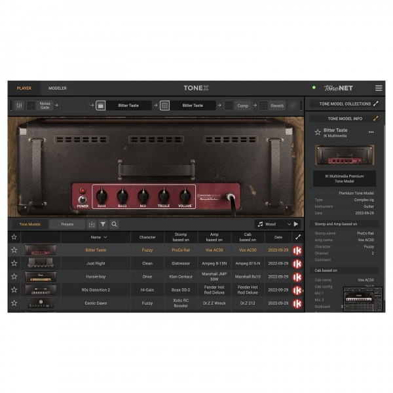The width and height of the screenshot is (393, 393).
Task: Click the Reverb module icon
Action: (263, 105)
